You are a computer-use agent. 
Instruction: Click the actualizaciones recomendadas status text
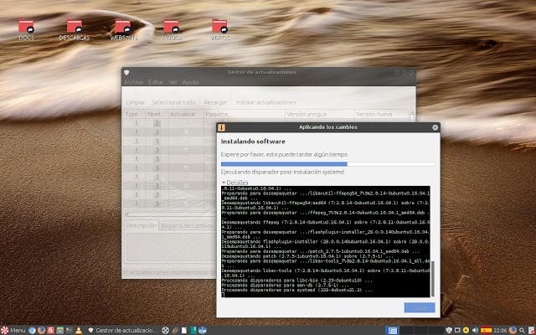(x=170, y=273)
